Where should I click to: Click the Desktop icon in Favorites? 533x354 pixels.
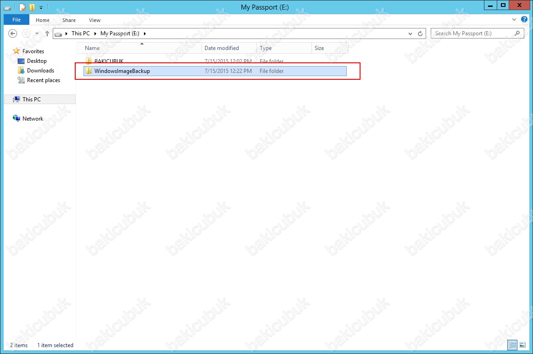[21, 61]
